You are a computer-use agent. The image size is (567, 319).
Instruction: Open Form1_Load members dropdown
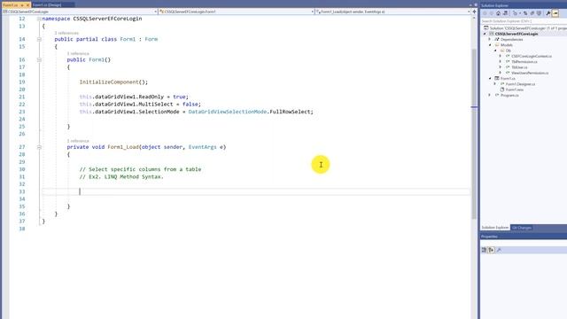pyautogui.click(x=469, y=12)
